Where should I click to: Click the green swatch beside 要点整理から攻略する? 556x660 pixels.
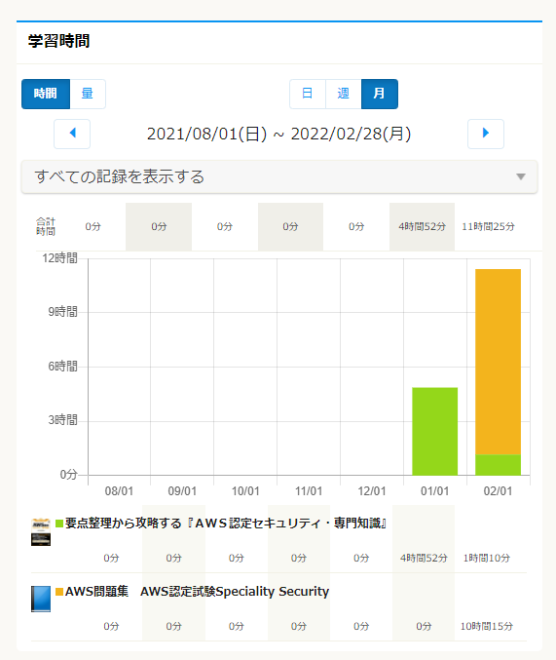[59, 524]
